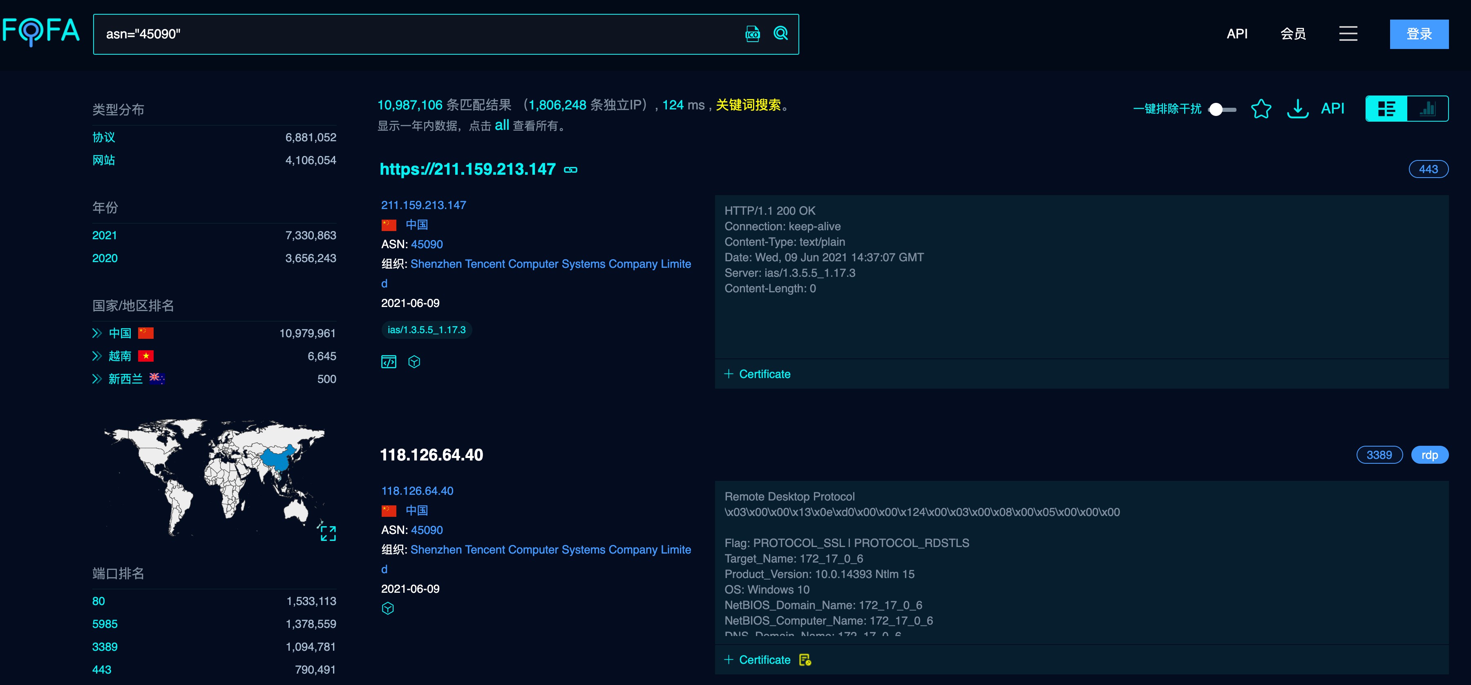Download results with the download icon
This screenshot has height=685, width=1471.
1297,108
